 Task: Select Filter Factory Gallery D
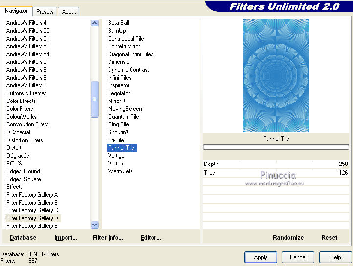tap(32, 218)
